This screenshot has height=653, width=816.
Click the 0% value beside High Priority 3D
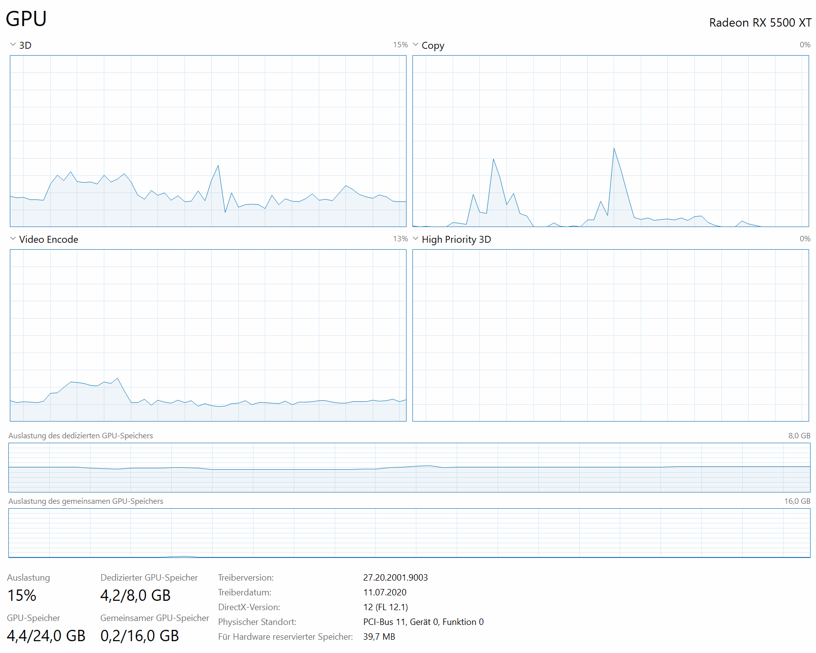[x=805, y=239]
